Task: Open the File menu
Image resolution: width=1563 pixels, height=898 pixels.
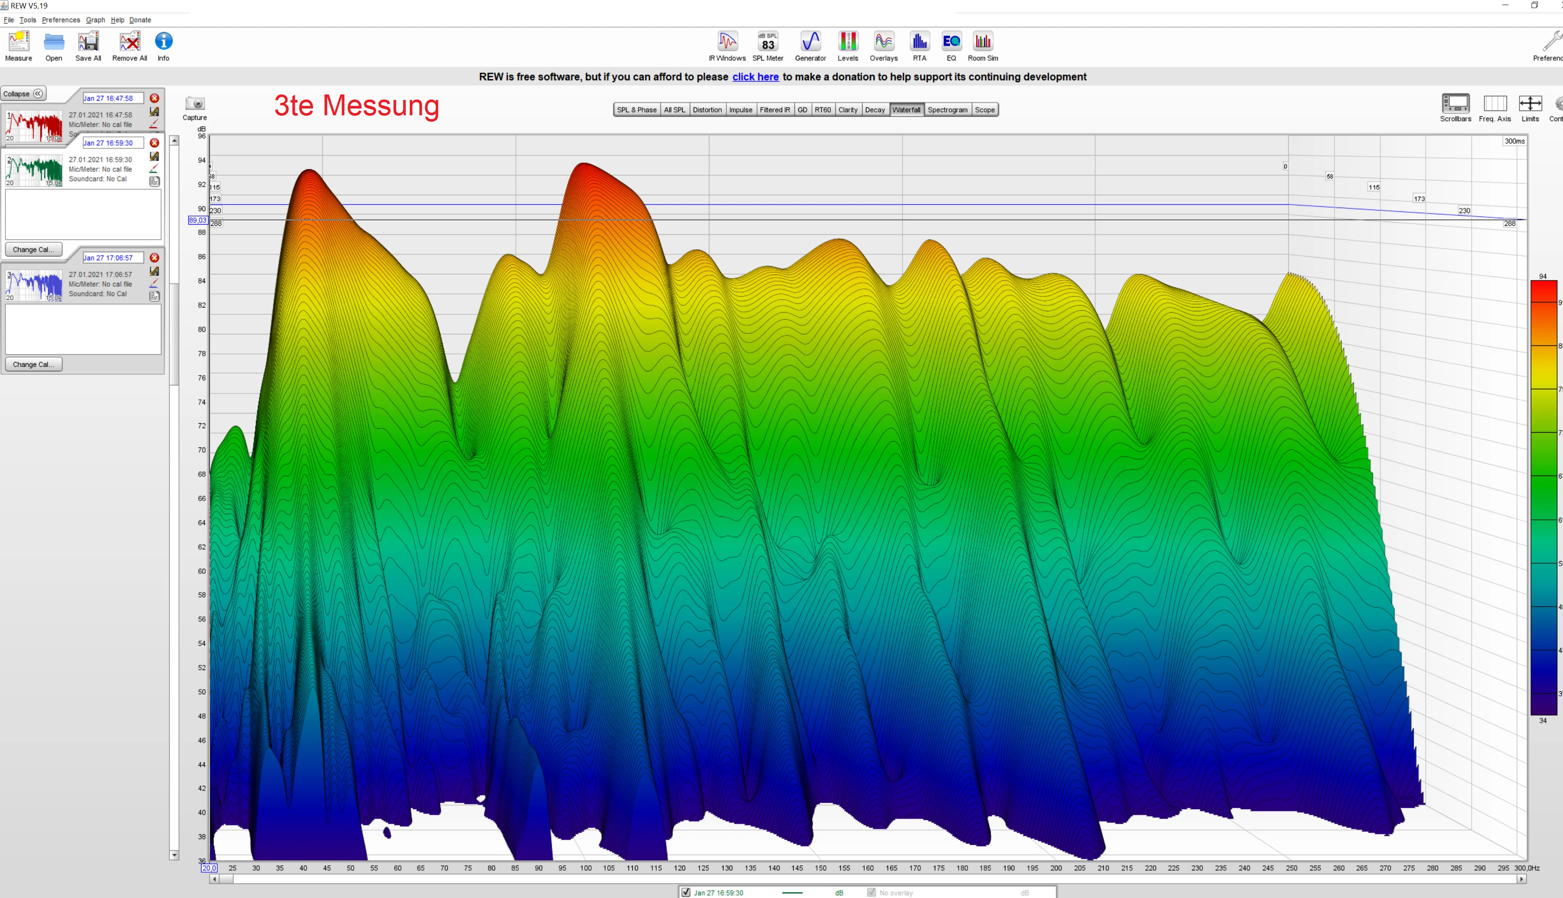Action: 9,20
